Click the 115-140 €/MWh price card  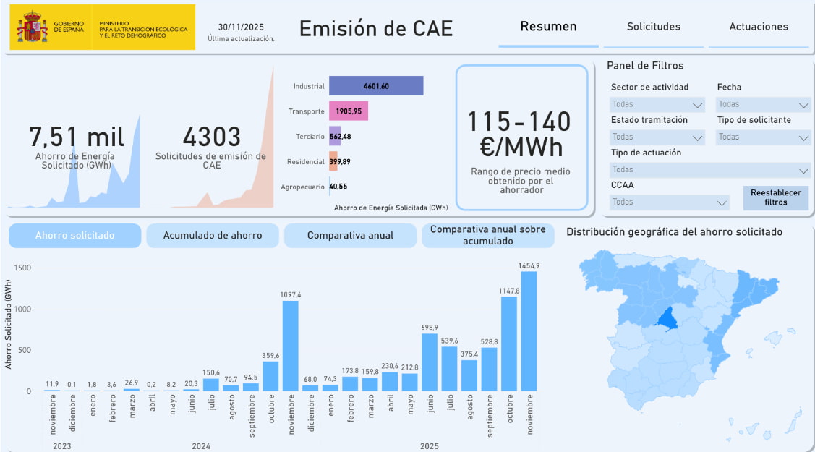coord(521,137)
